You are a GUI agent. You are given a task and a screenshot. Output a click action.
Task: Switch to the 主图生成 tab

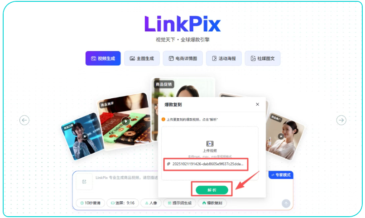[x=142, y=58]
